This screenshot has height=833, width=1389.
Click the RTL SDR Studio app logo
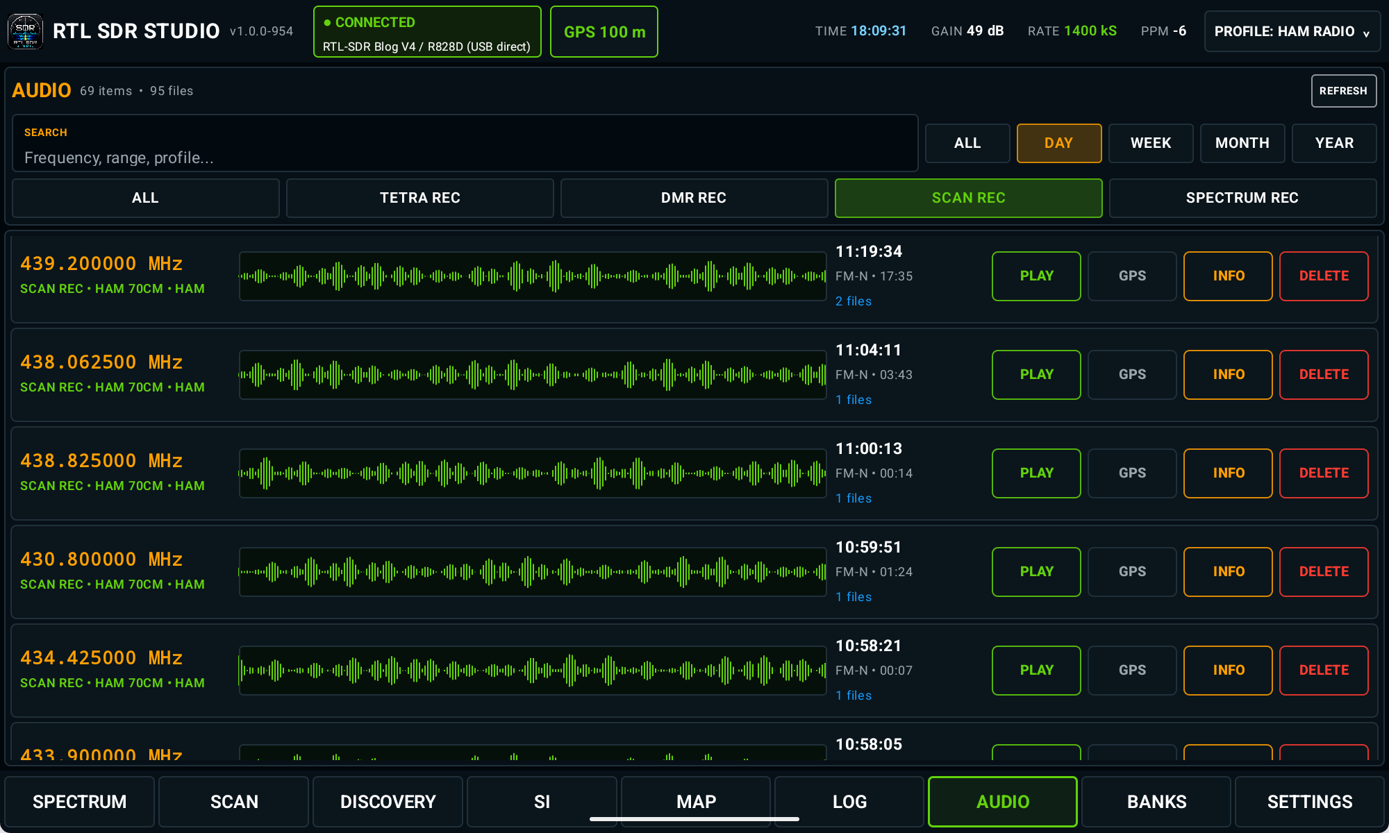(25, 31)
